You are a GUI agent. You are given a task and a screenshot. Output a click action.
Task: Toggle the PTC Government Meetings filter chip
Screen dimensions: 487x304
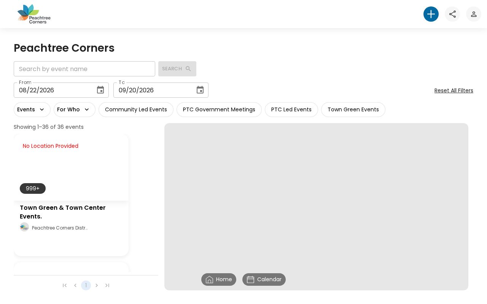click(x=219, y=109)
